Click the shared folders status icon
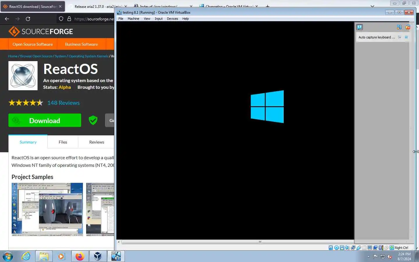The height and width of the screenshot is (262, 419). [364, 248]
